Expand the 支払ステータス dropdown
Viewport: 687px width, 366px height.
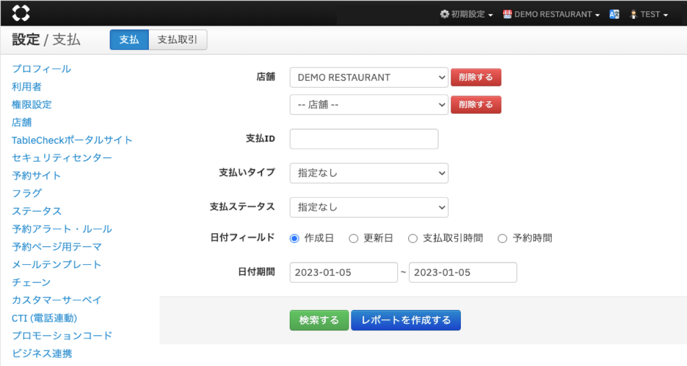pos(369,207)
